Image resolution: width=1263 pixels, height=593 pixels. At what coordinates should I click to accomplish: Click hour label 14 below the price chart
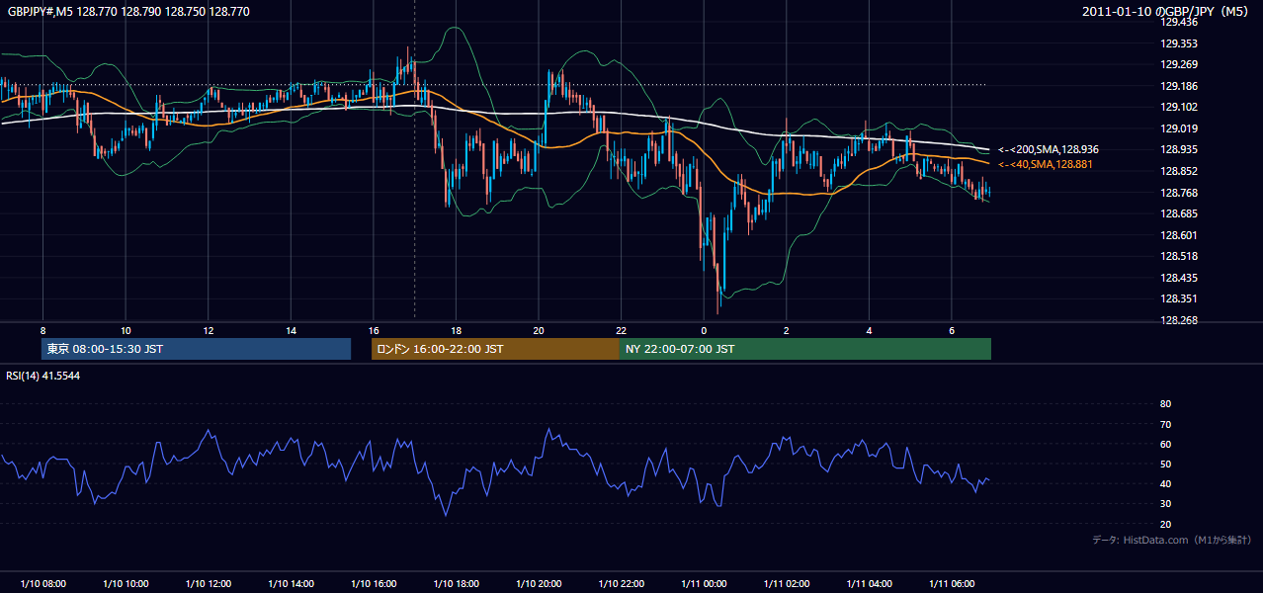(x=291, y=330)
